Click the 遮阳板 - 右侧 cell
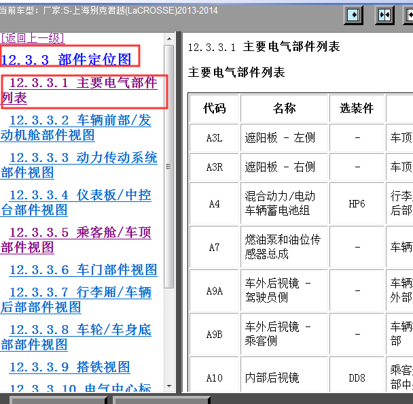The height and width of the screenshot is (404, 413). click(284, 167)
